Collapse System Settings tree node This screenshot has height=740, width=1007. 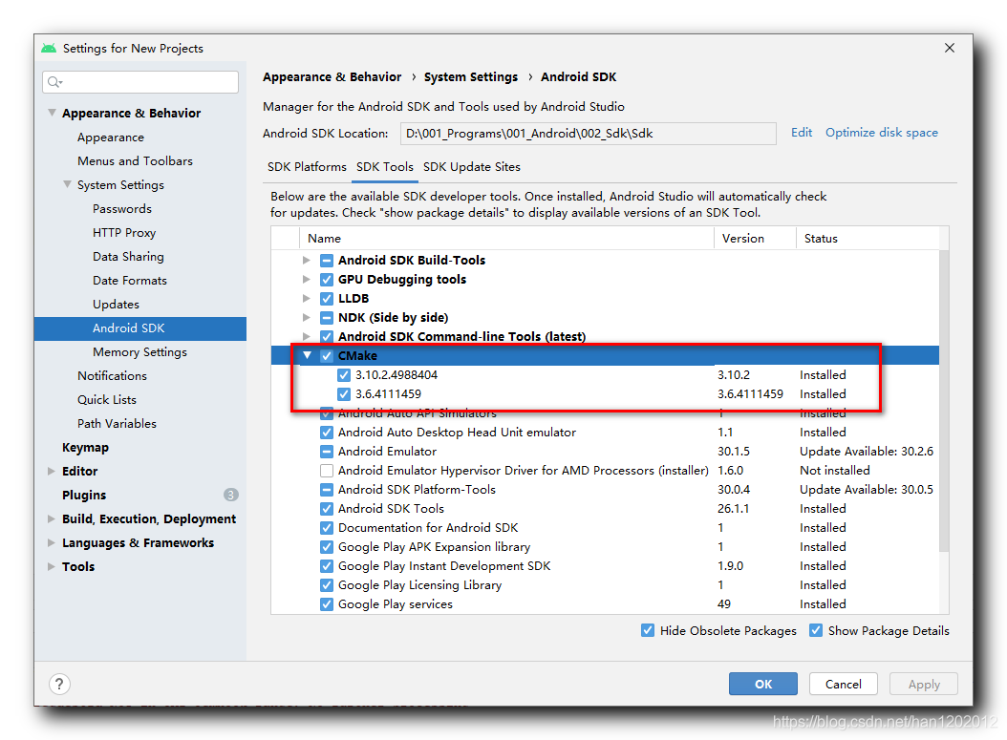click(67, 185)
